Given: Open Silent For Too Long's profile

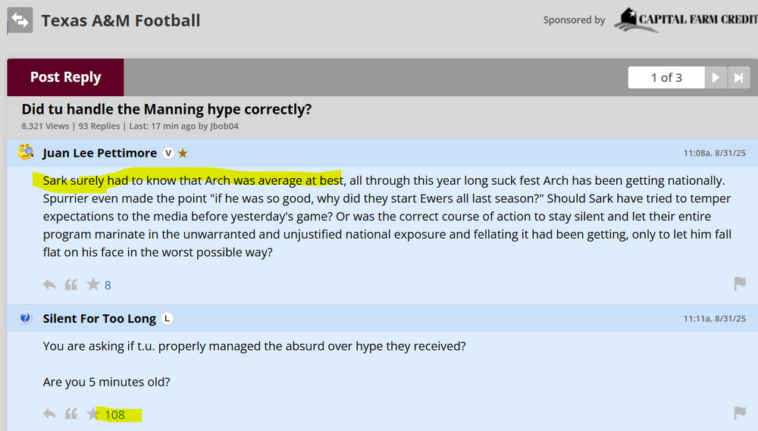Looking at the screenshot, I should coord(99,319).
